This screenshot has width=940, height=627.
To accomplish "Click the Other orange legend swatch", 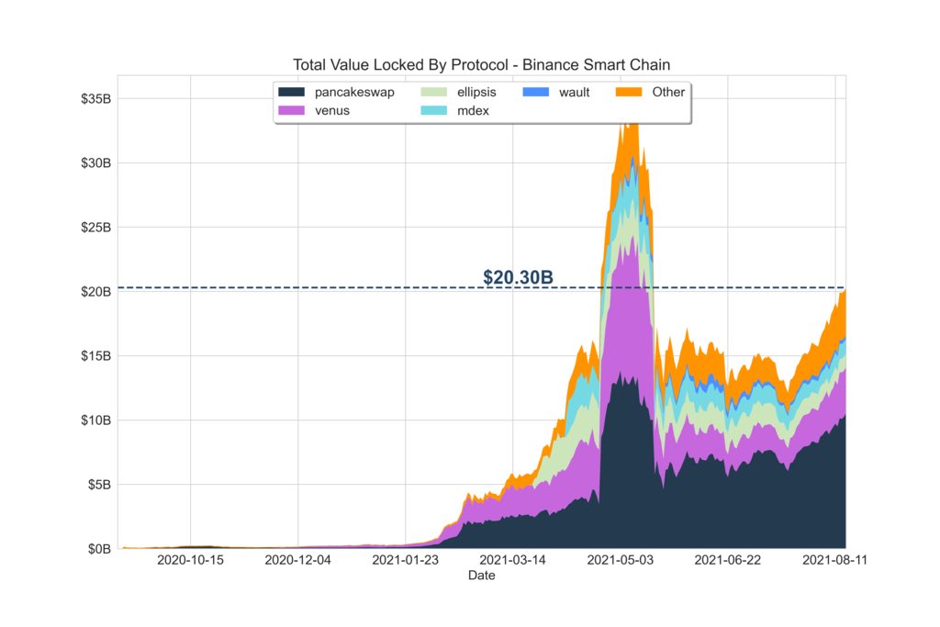I will (629, 92).
